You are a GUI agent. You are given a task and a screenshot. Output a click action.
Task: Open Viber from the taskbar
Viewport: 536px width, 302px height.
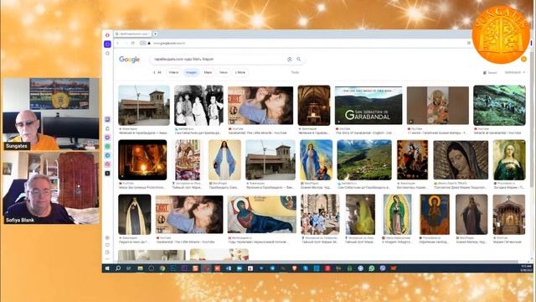pyautogui.click(x=383, y=268)
